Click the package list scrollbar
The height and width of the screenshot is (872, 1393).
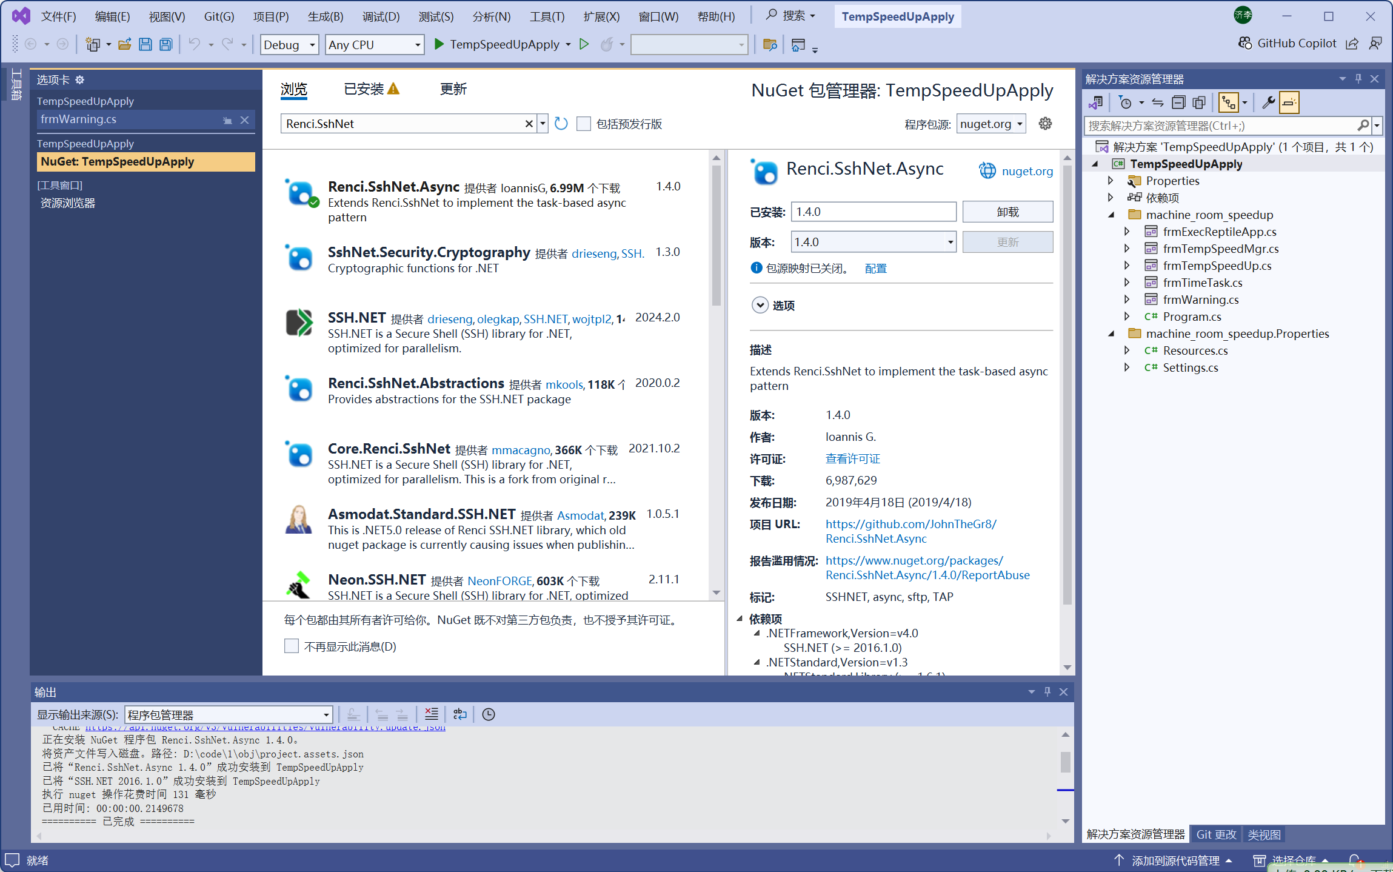[717, 235]
